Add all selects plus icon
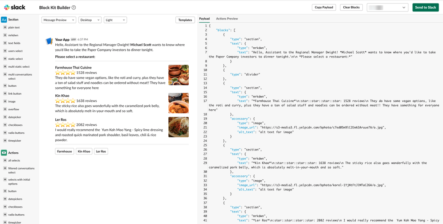Viewport: 443px width, 224px height. point(5,160)
